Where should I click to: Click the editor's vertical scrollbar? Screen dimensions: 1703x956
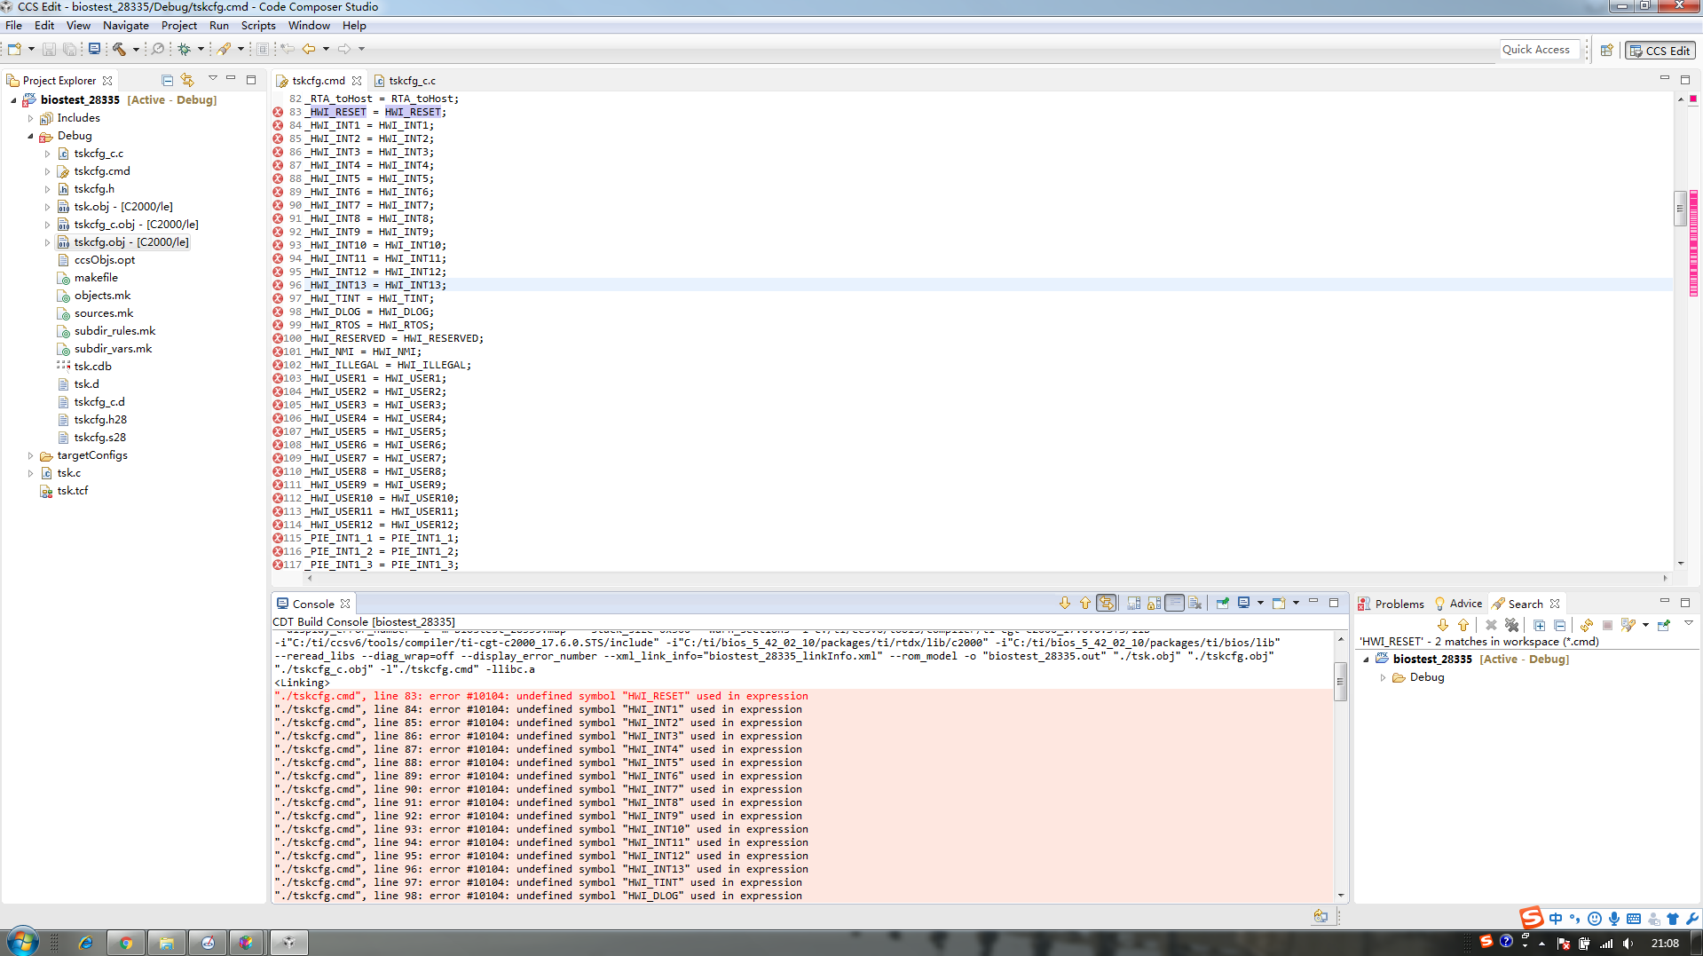pyautogui.click(x=1680, y=209)
